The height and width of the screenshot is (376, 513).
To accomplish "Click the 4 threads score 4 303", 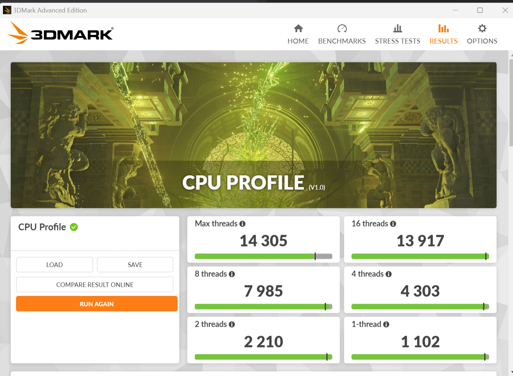I will (420, 291).
